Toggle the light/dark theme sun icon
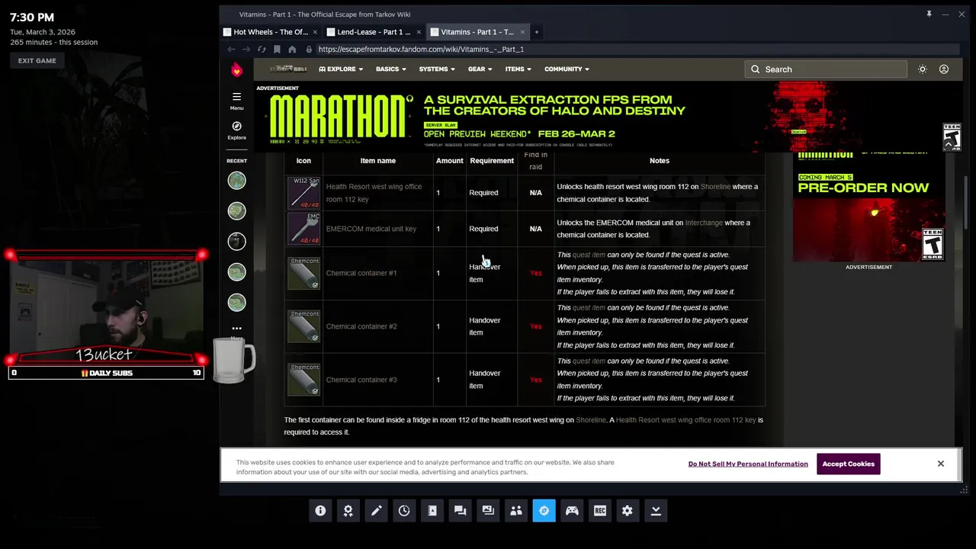The width and height of the screenshot is (976, 549). click(x=923, y=69)
